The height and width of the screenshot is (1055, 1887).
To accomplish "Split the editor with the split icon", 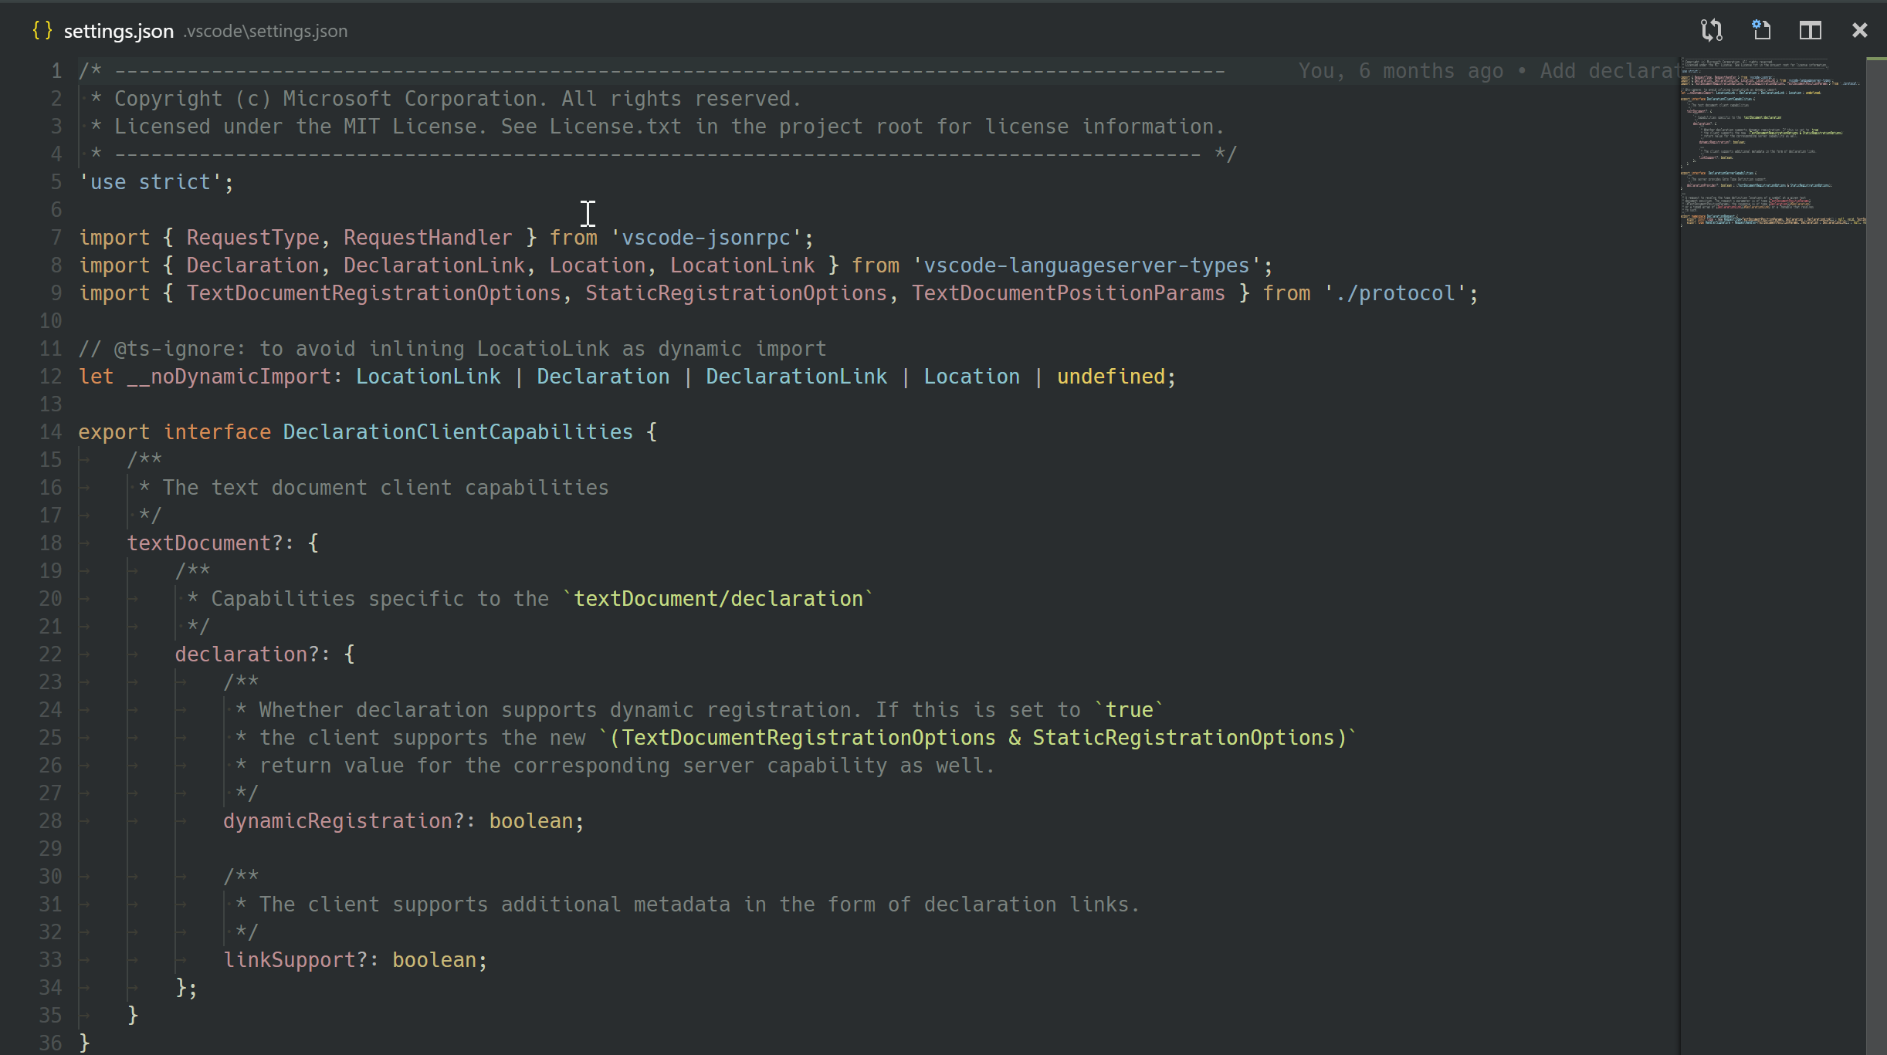I will coord(1810,31).
